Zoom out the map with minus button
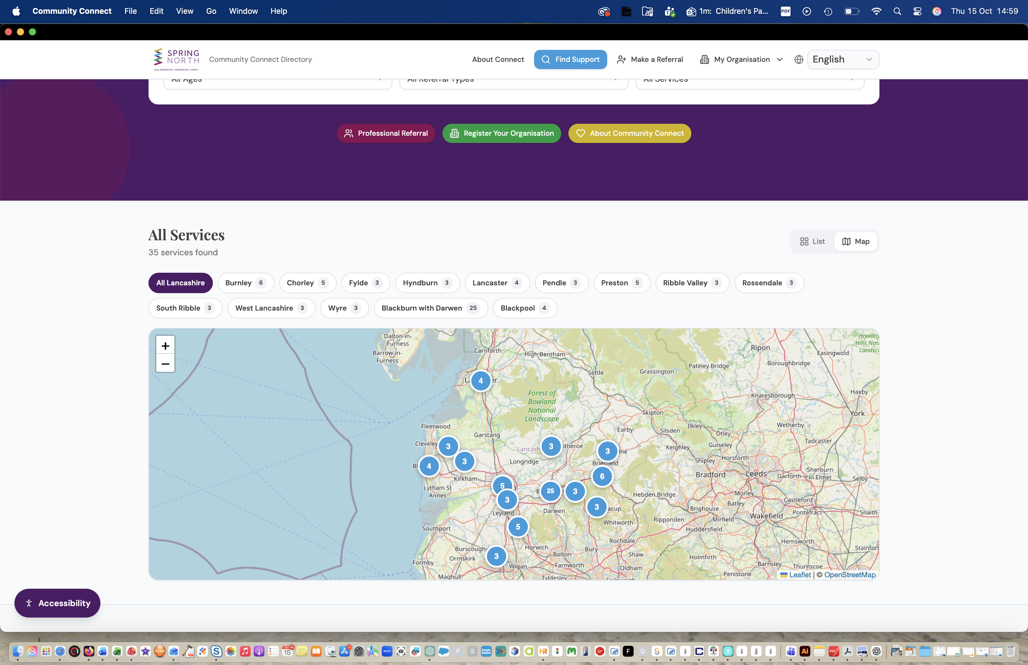The width and height of the screenshot is (1028, 665). click(165, 364)
